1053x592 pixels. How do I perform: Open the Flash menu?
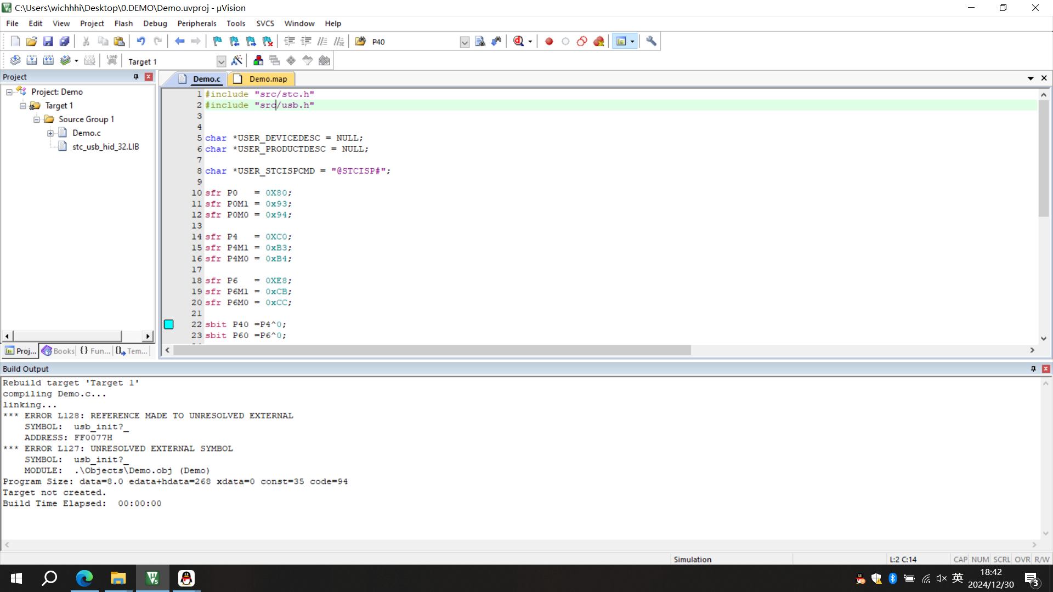123,24
